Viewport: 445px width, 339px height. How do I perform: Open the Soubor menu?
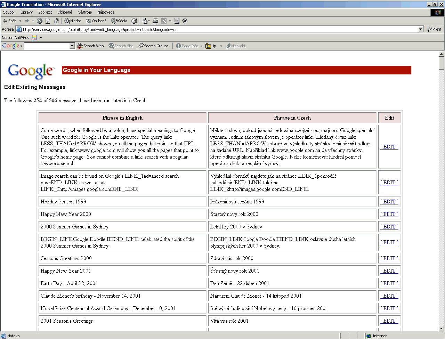tap(9, 12)
